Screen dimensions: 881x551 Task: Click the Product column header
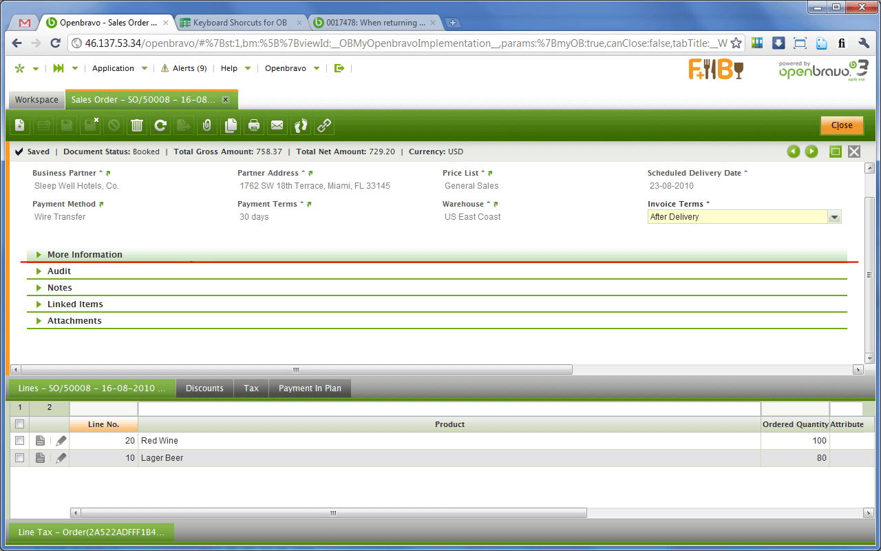coord(449,424)
